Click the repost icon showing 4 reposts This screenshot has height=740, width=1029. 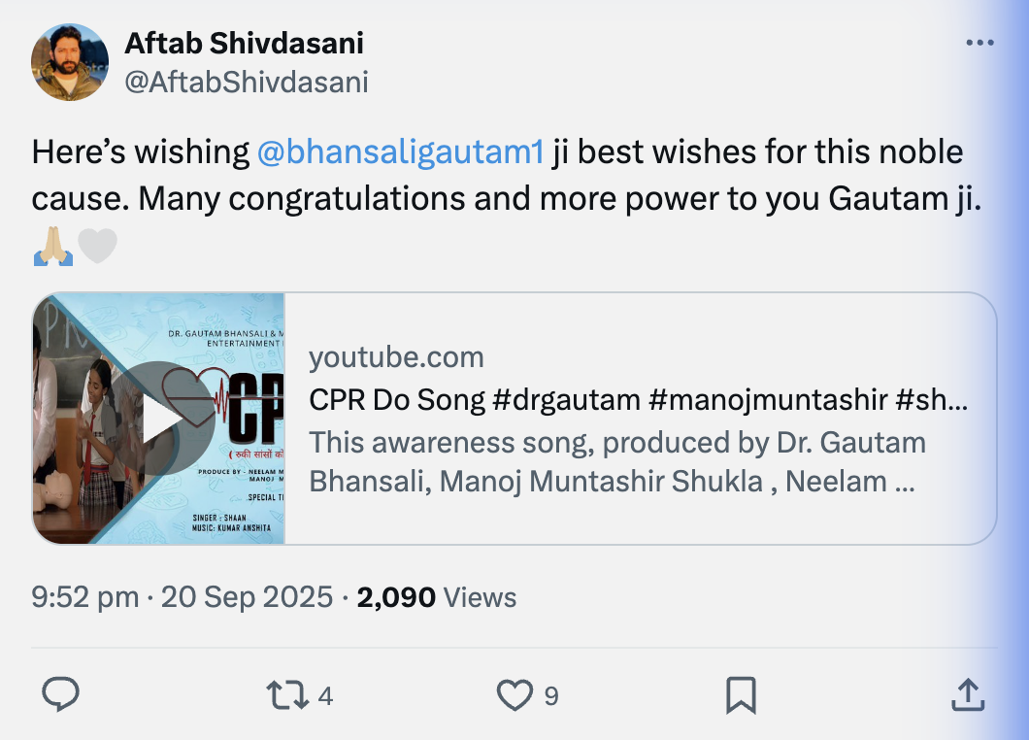[x=289, y=695]
